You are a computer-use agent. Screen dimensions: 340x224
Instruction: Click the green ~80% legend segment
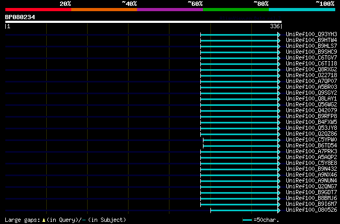click(x=236, y=10)
